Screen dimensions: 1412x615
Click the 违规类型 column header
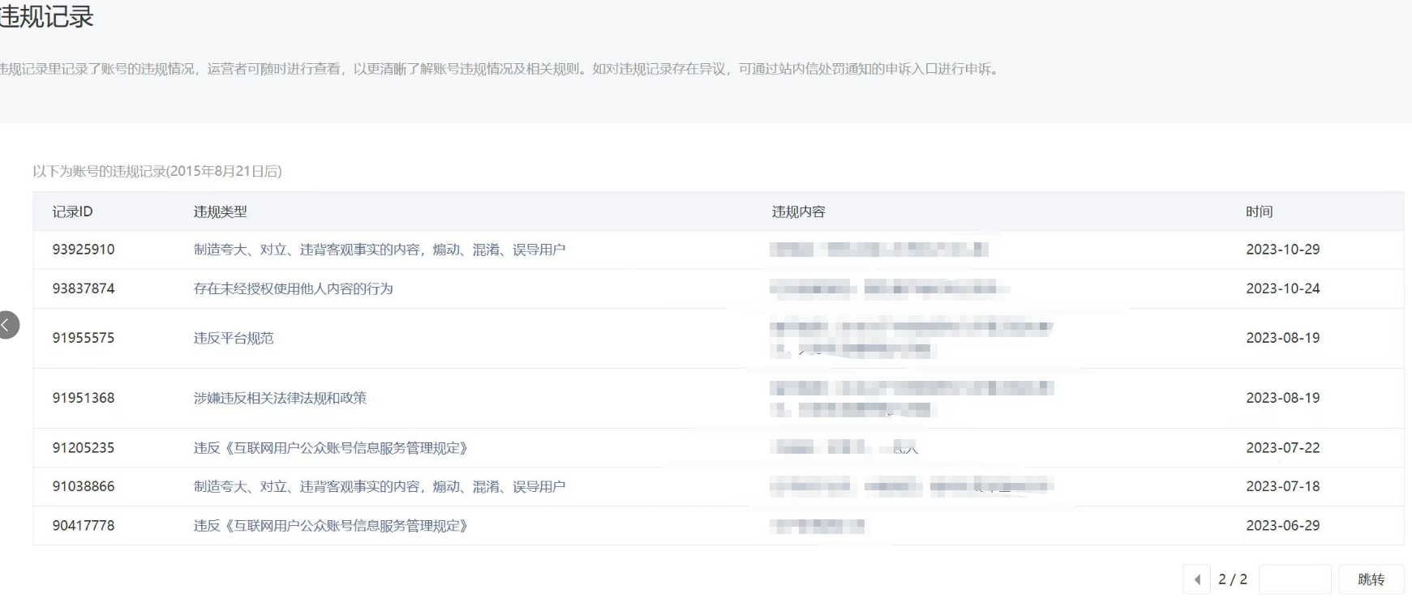221,211
